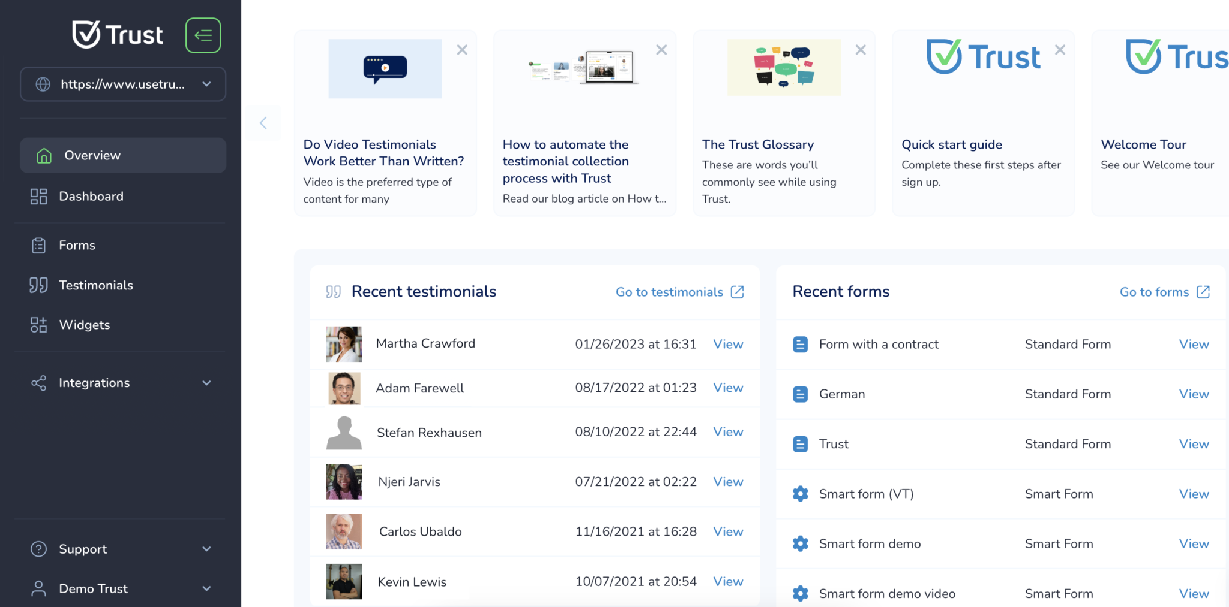Dismiss the Video Testimonials card
This screenshot has width=1229, height=607.
coord(462,50)
